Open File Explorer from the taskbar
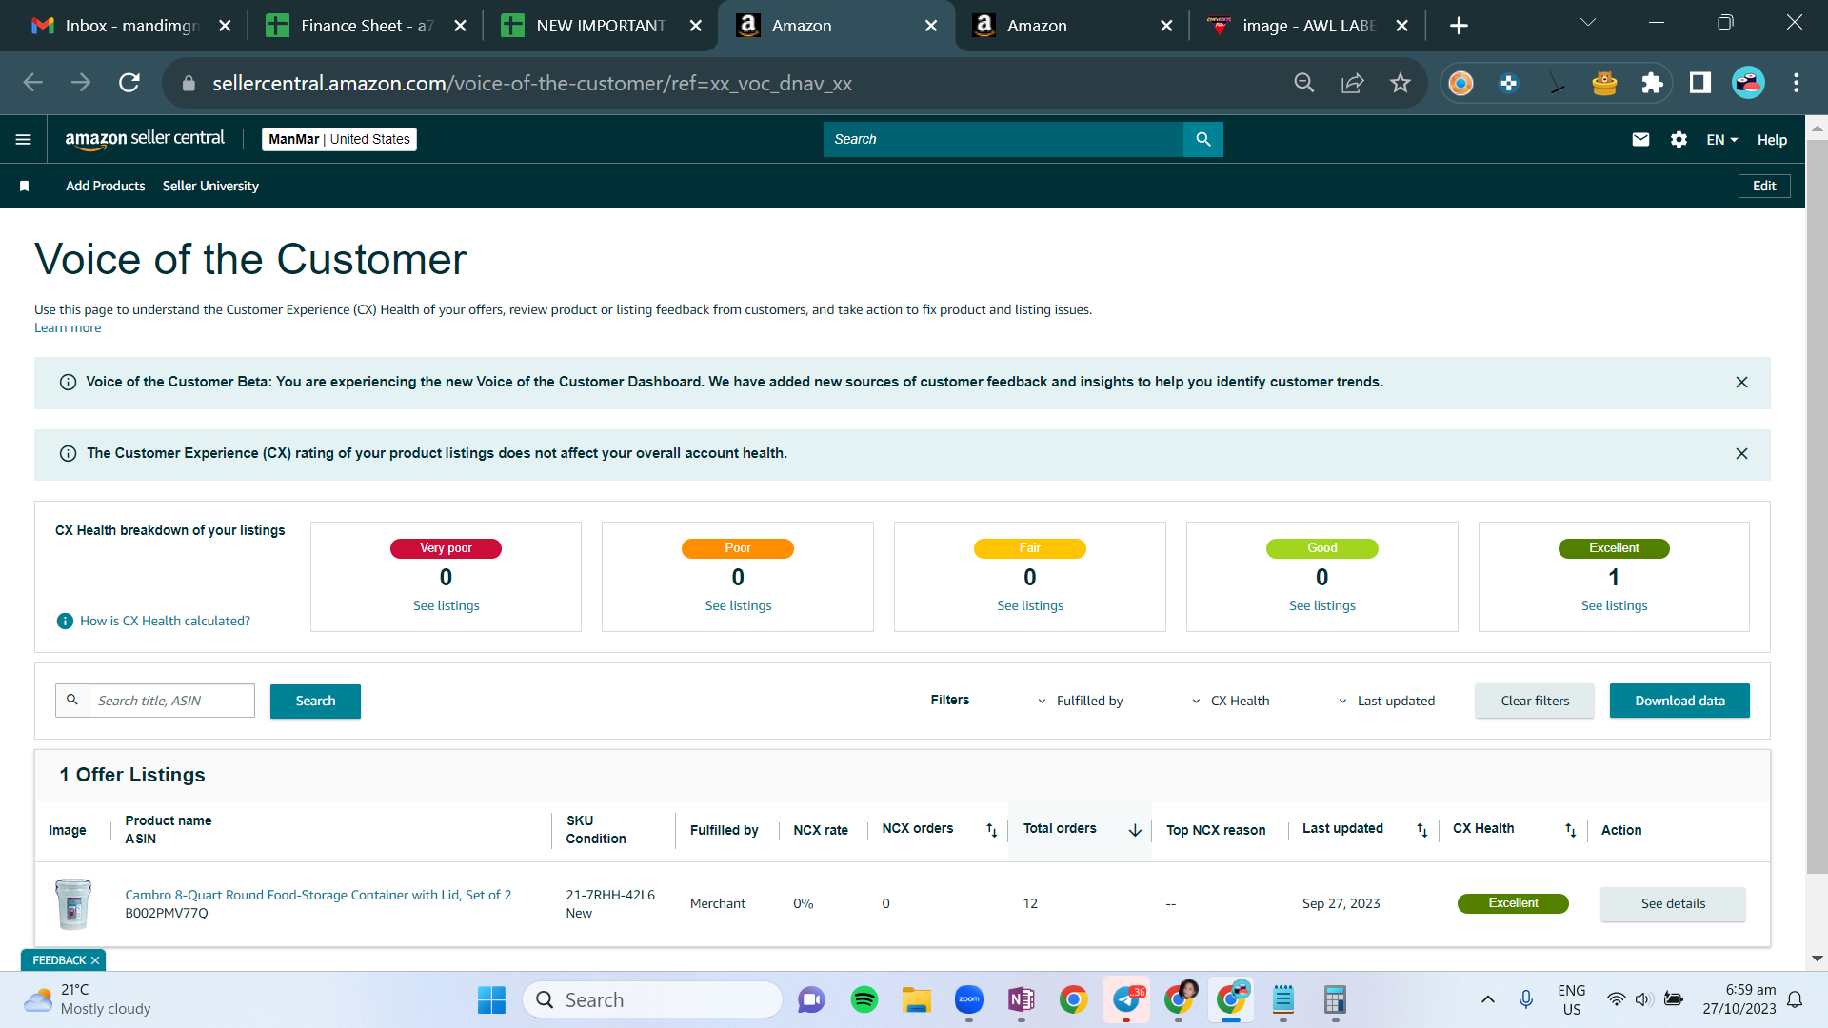 (917, 999)
